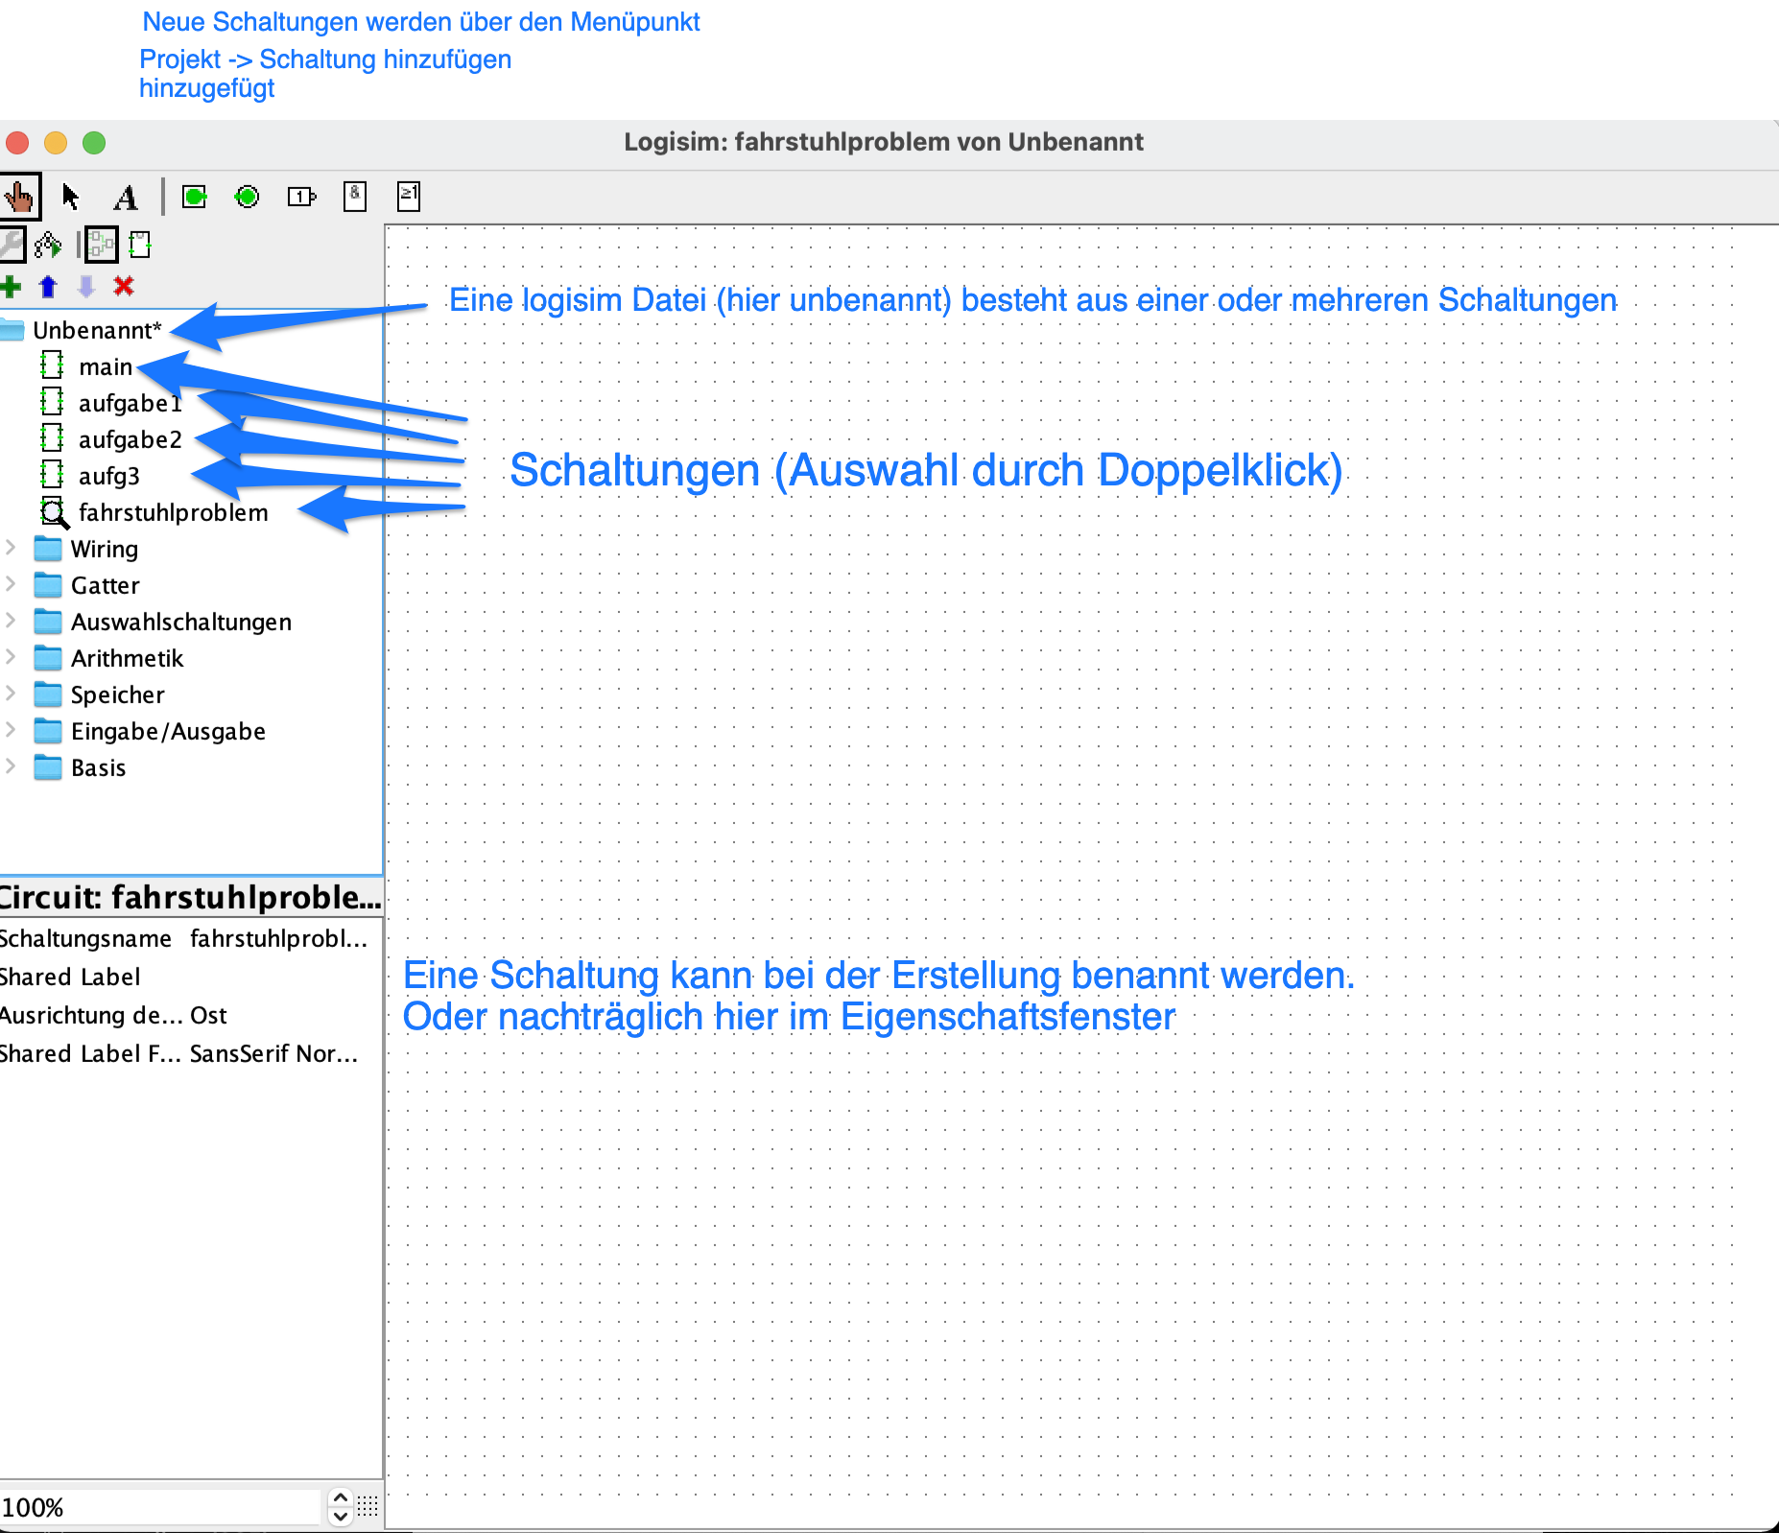Click the green plus add circuit icon
The width and height of the screenshot is (1779, 1533).
[12, 287]
